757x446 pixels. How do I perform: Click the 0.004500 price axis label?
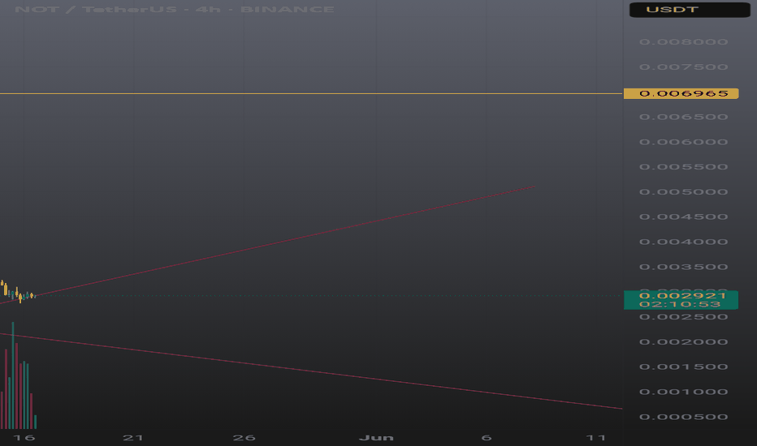pos(684,217)
